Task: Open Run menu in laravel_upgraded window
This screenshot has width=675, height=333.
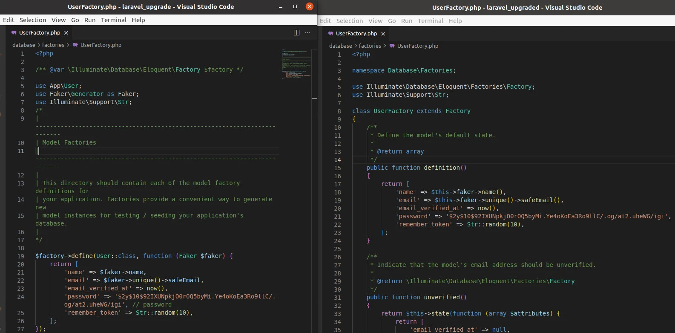Action: (406, 21)
